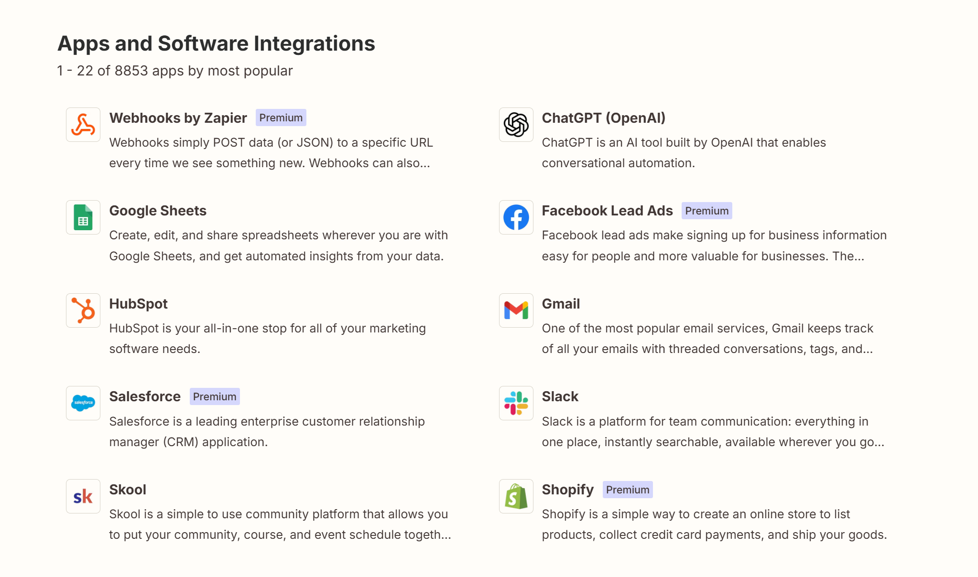Click the Premium badge beside Shopify

click(628, 490)
